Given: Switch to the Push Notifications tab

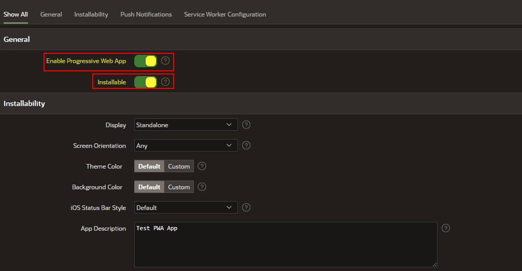Looking at the screenshot, I should (146, 14).
